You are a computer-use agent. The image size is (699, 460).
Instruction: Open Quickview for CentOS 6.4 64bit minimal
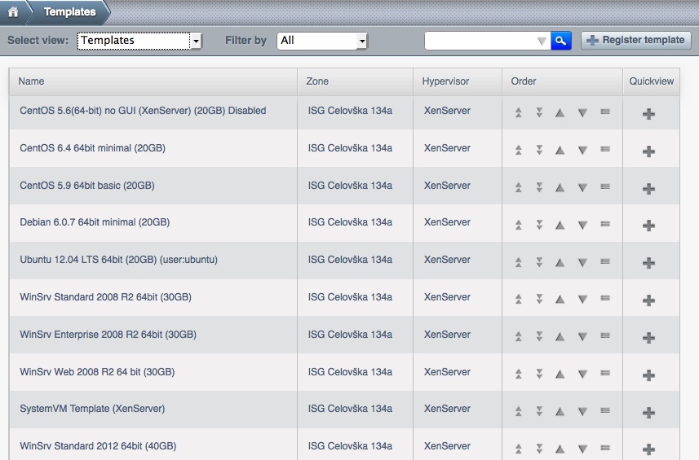(648, 151)
